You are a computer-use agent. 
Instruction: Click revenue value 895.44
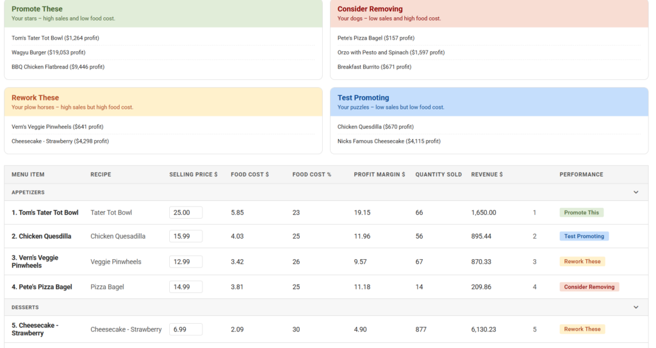481,236
